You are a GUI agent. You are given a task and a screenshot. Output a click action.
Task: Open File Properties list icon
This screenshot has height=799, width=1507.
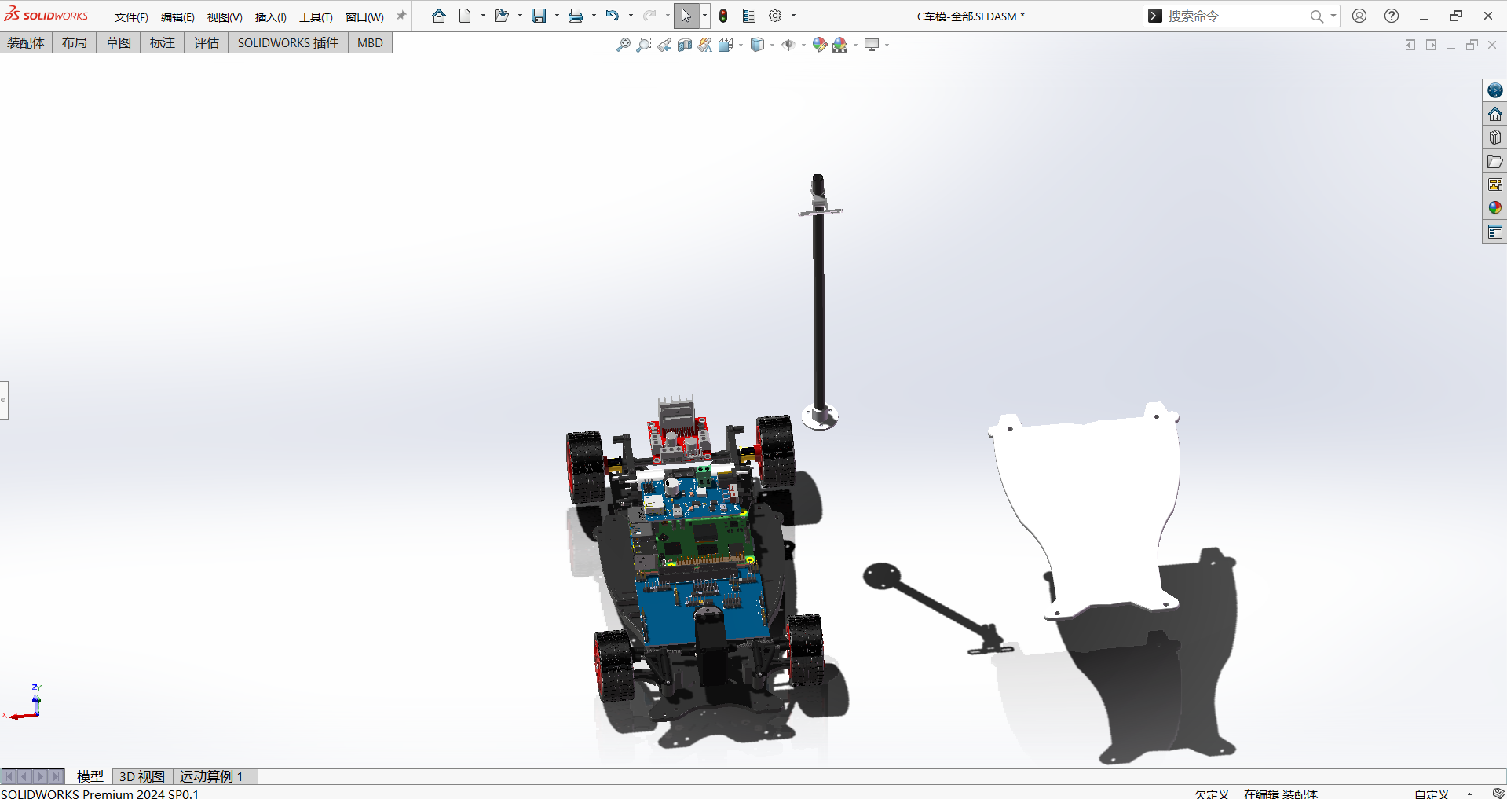coord(749,16)
